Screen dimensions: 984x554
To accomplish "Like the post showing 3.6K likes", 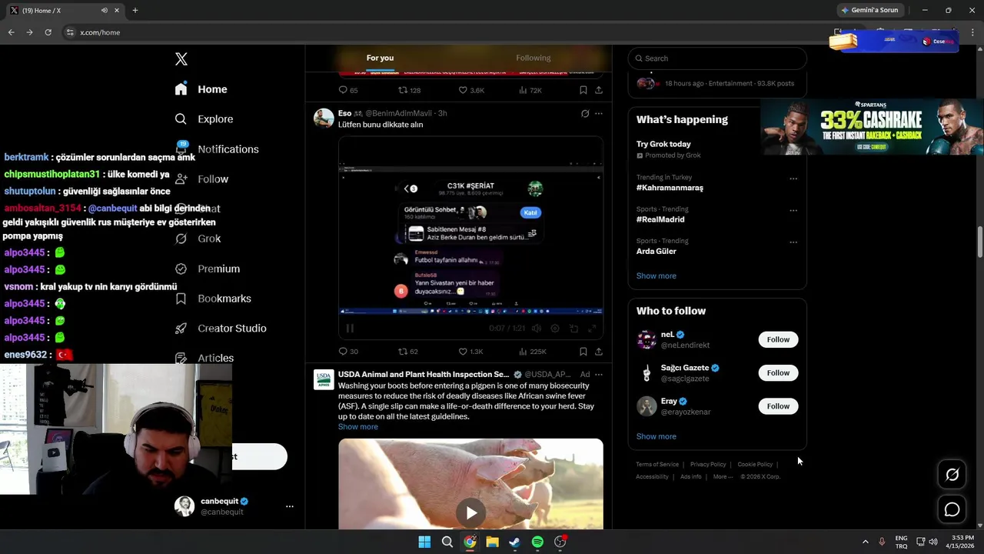I will pos(463,90).
